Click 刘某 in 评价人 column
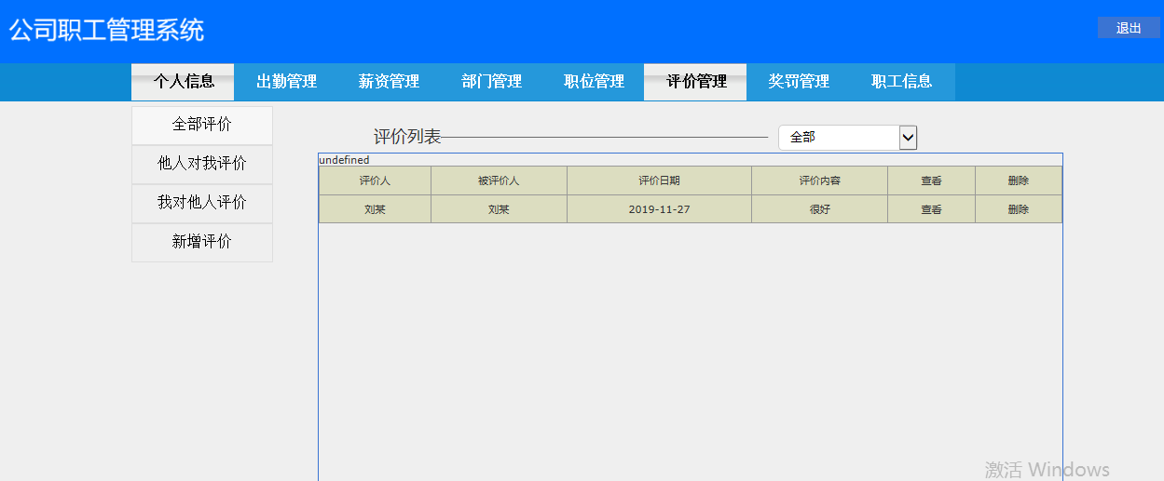 coord(375,209)
